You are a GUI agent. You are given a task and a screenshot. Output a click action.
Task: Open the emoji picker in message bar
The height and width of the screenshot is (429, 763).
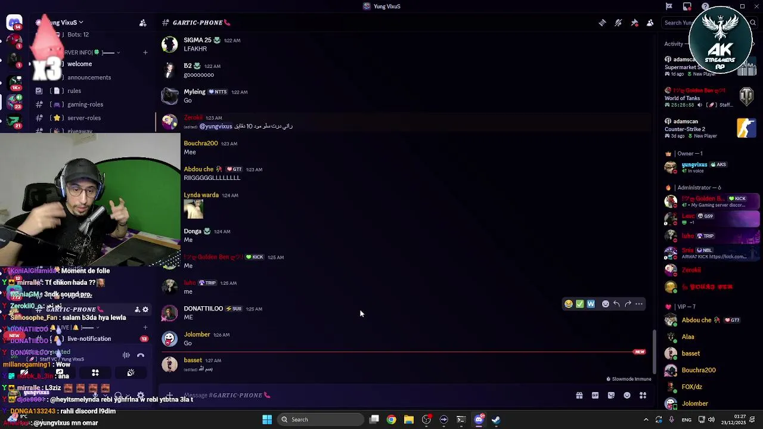[627, 395]
